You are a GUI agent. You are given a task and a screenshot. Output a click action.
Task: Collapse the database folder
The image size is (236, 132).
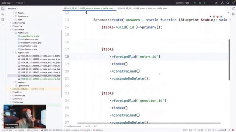click(x=11, y=29)
